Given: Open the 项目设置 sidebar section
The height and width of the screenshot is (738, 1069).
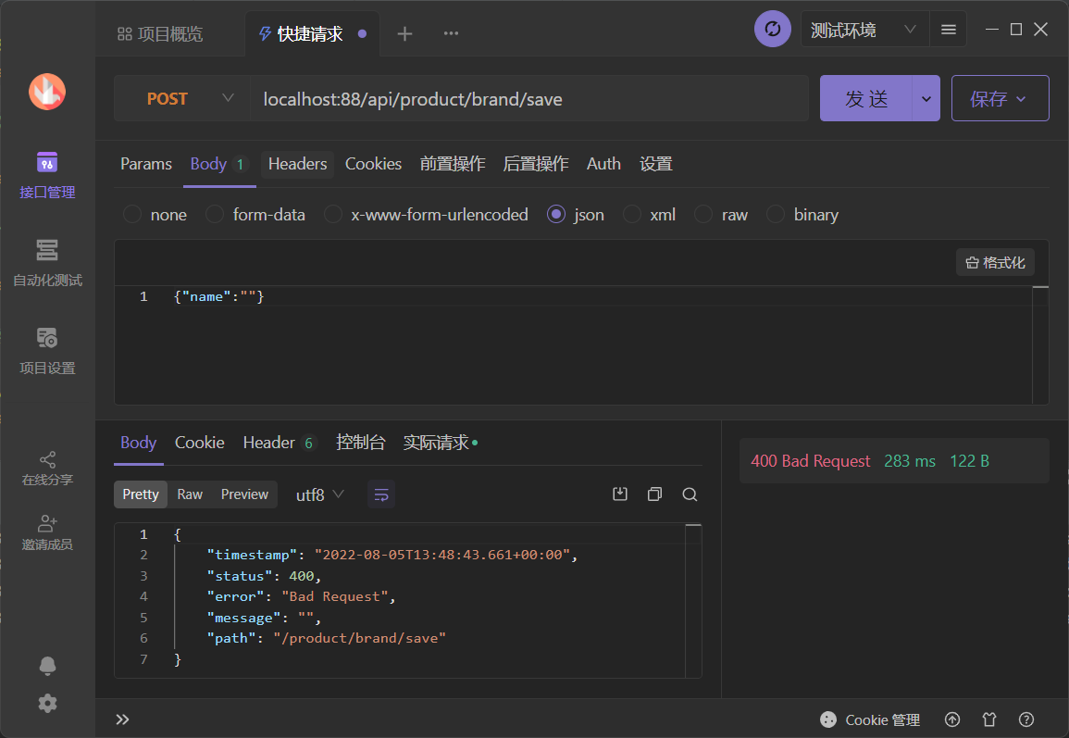Looking at the screenshot, I should (x=47, y=351).
